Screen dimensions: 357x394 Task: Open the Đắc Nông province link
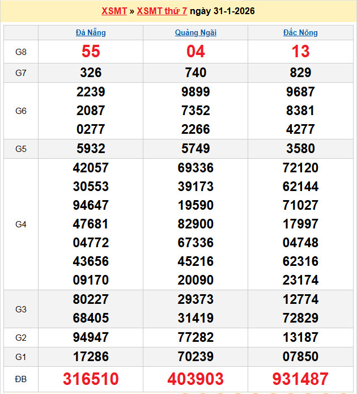[300, 33]
